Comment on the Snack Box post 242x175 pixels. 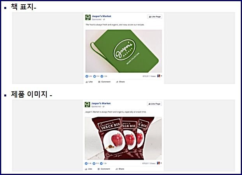click(x=104, y=169)
